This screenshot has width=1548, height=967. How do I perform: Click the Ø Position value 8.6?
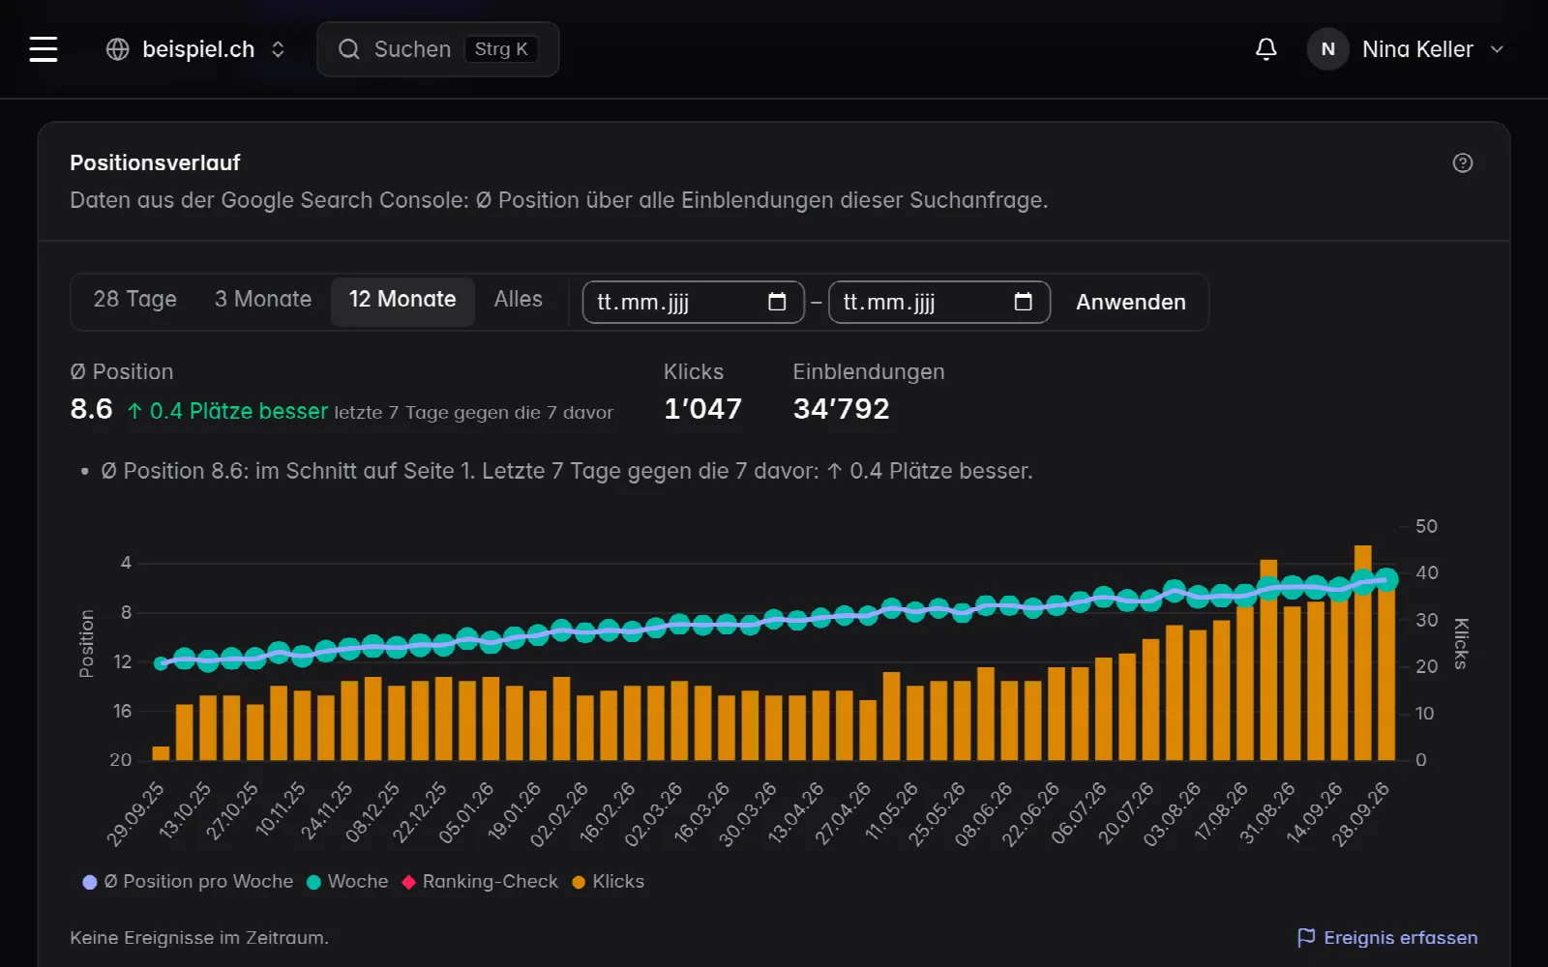pyautogui.click(x=91, y=409)
